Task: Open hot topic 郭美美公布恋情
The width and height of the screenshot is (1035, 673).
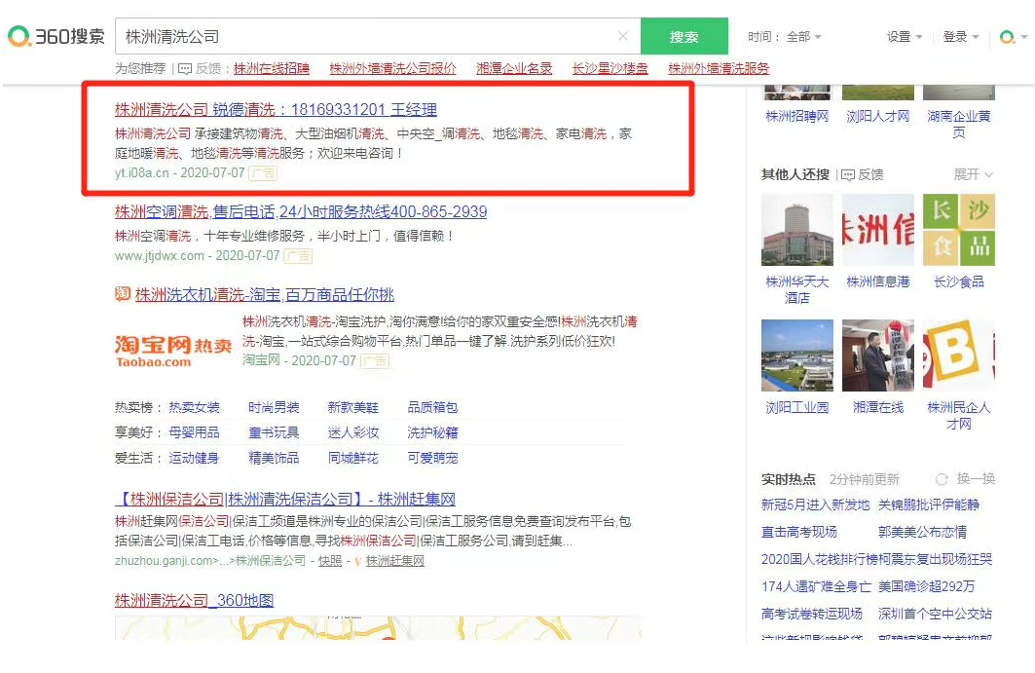Action: click(923, 533)
